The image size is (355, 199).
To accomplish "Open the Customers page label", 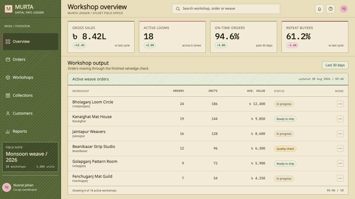I will click(22, 113).
